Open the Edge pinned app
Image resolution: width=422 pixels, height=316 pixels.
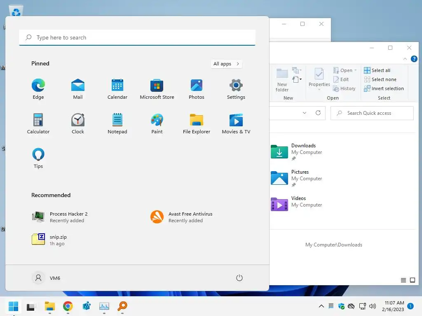coord(38,89)
